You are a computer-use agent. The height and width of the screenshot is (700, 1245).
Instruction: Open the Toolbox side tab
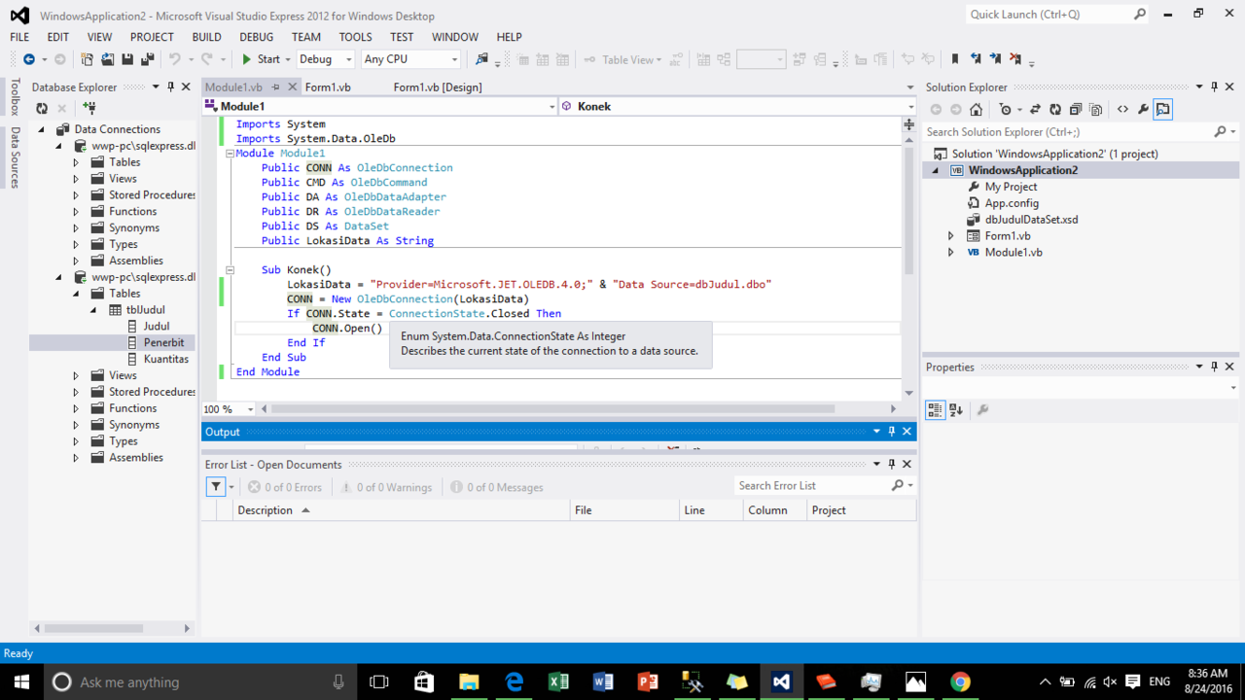pyautogui.click(x=15, y=97)
